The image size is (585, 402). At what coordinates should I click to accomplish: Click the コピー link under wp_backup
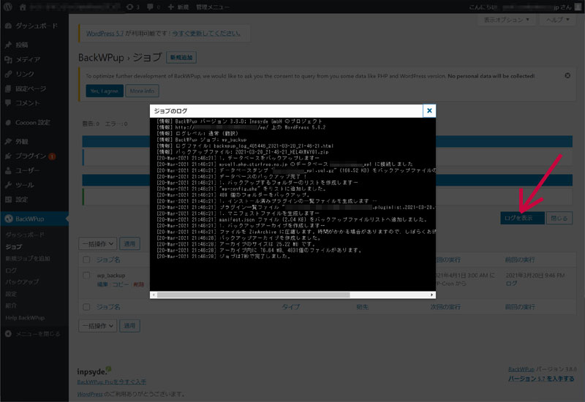point(121,284)
